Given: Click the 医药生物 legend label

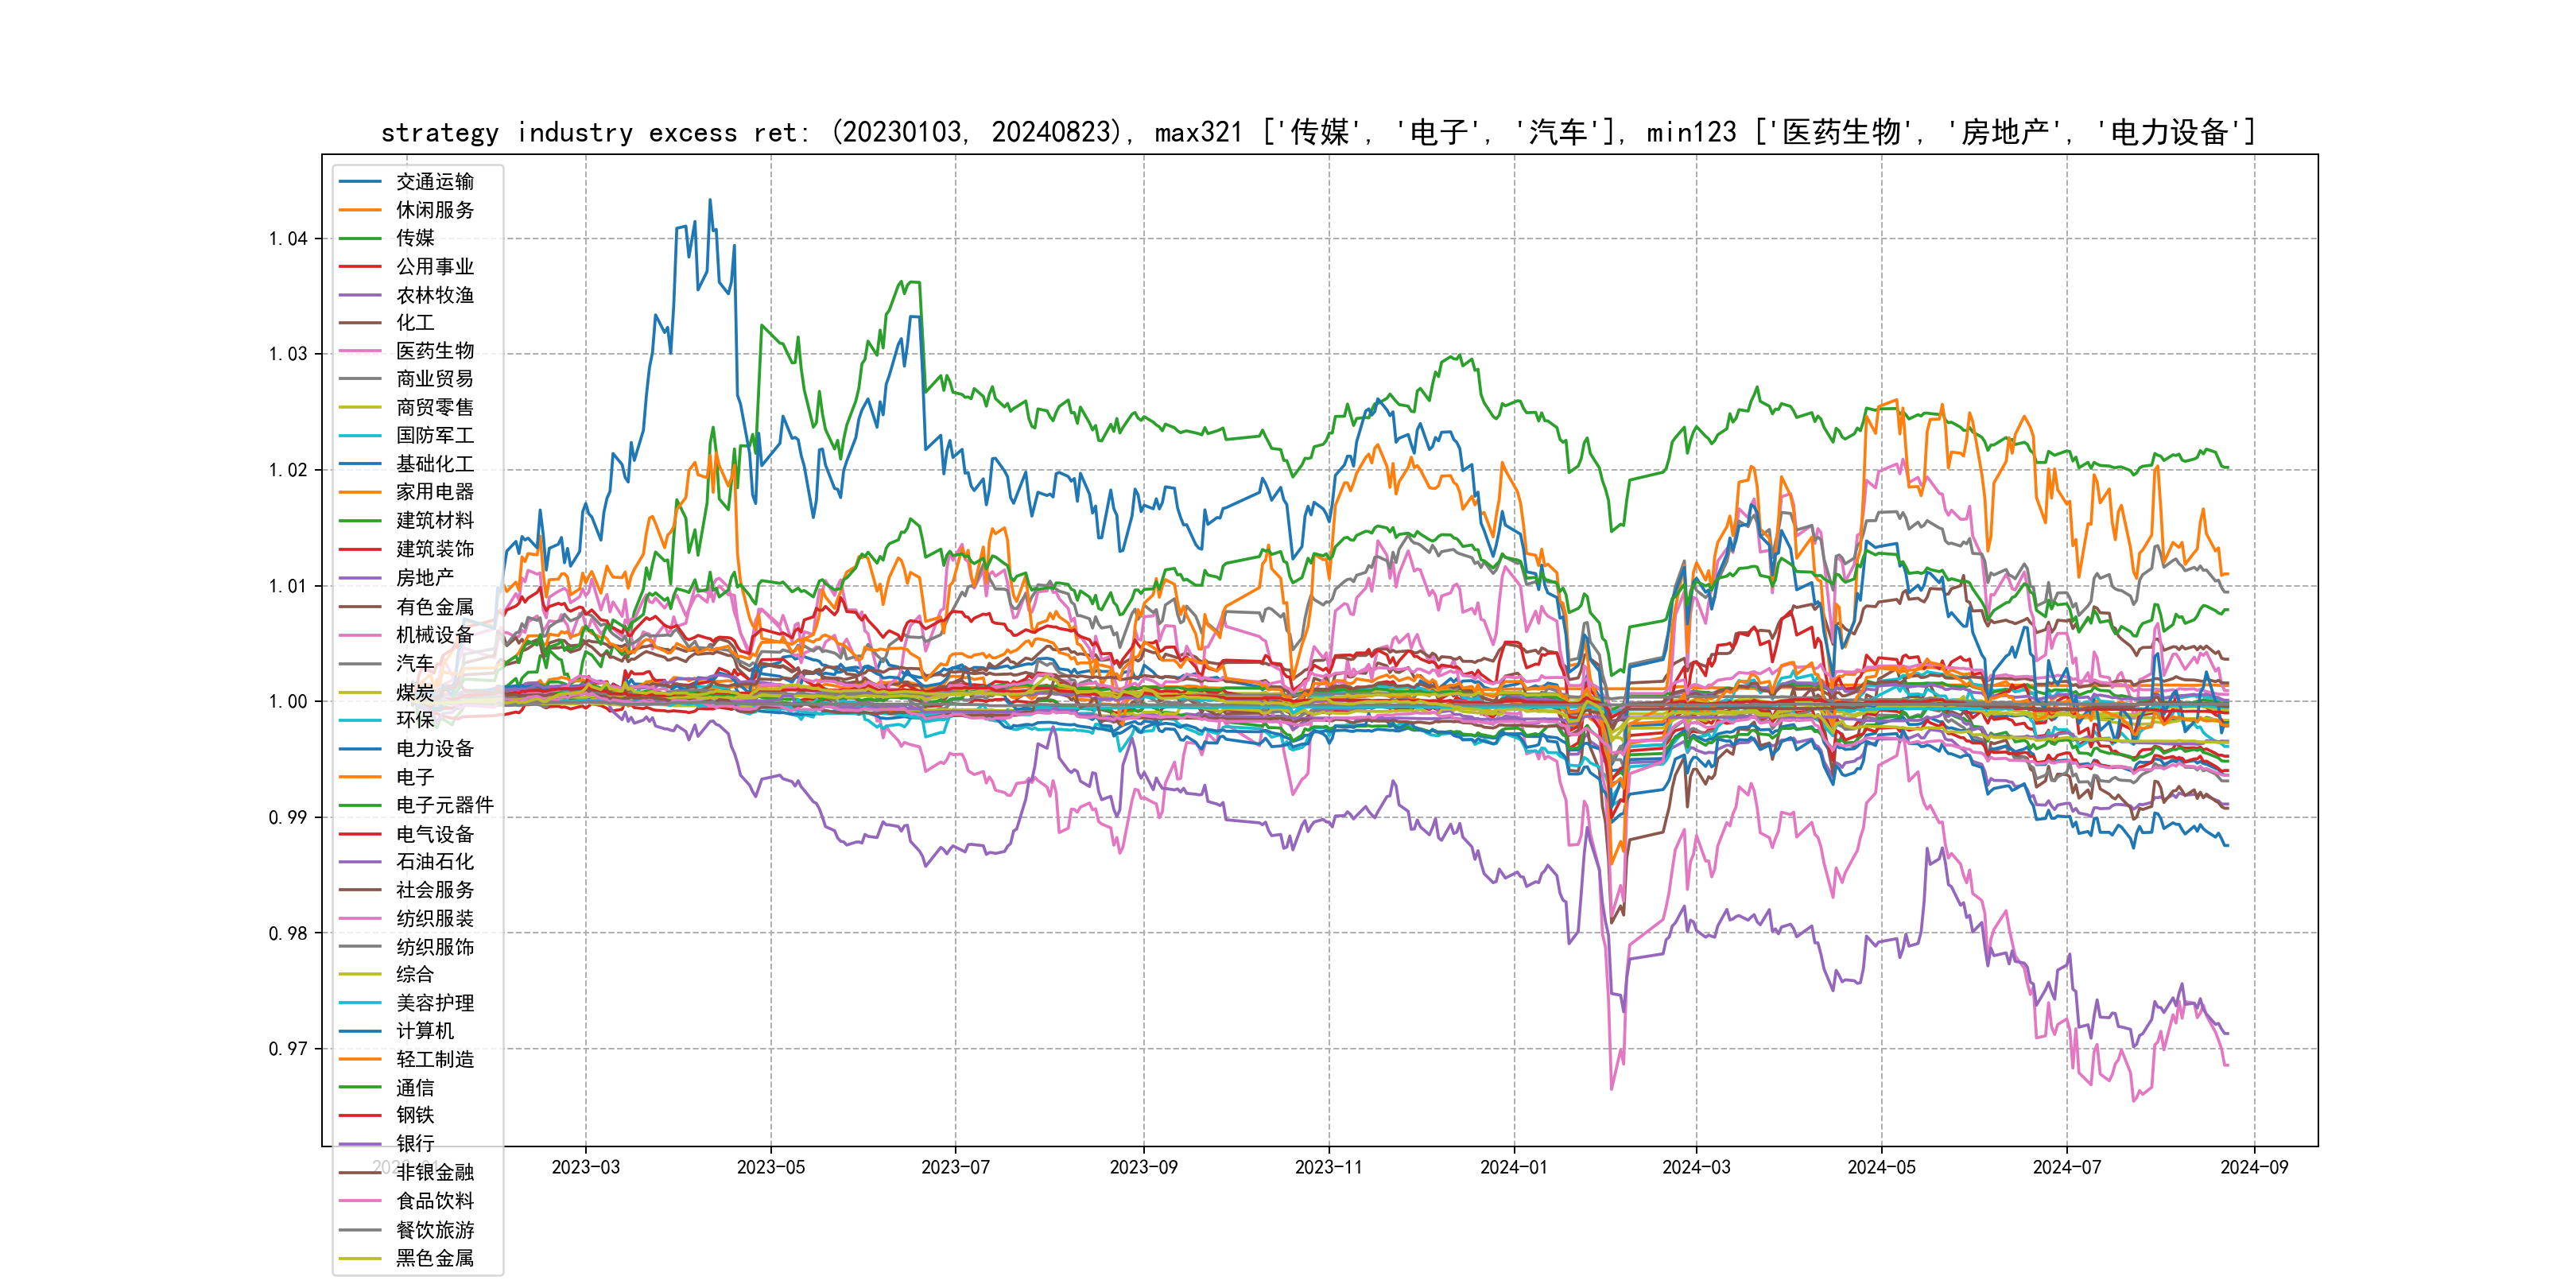Looking at the screenshot, I should [x=434, y=351].
